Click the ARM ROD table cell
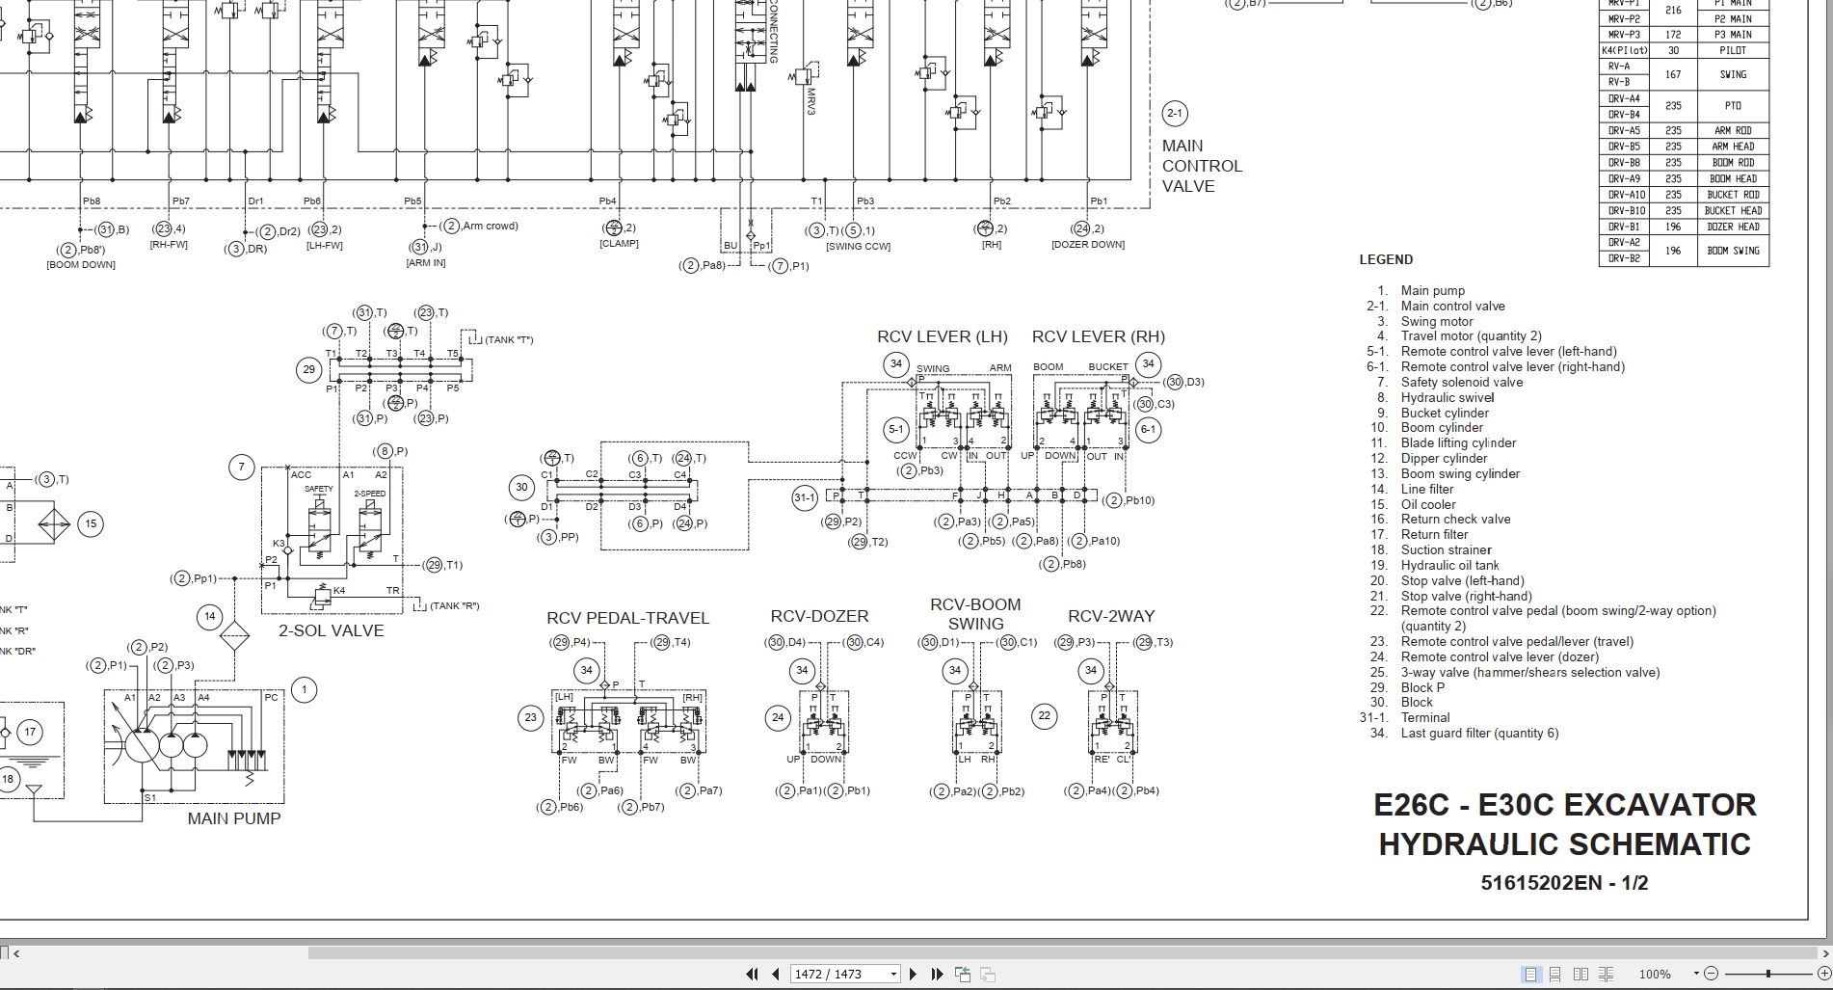 coord(1733,130)
